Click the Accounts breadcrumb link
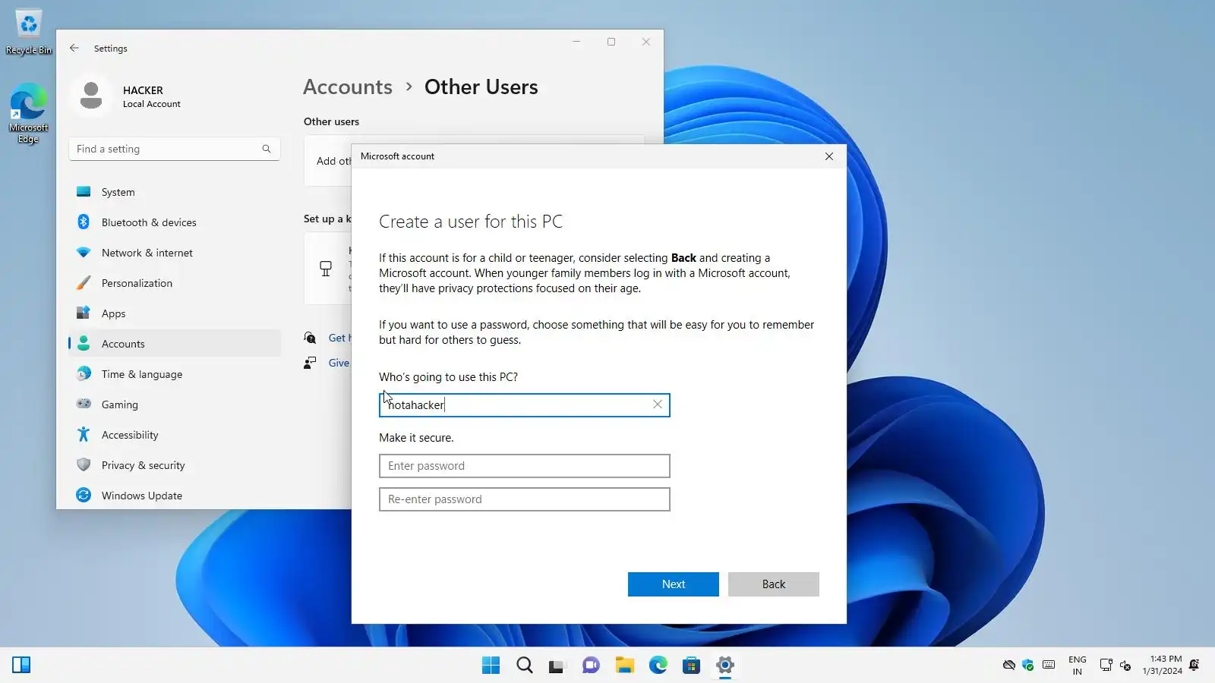1215x683 pixels. (x=348, y=87)
